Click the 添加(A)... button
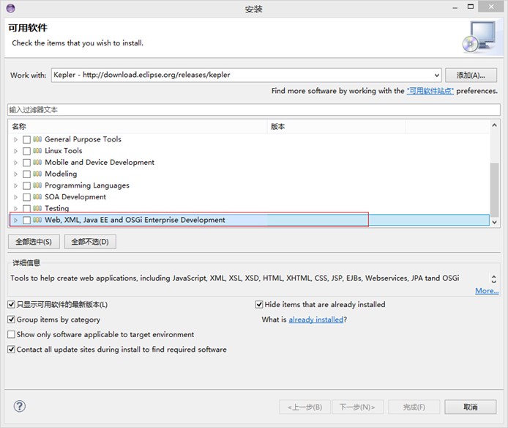 [x=471, y=75]
